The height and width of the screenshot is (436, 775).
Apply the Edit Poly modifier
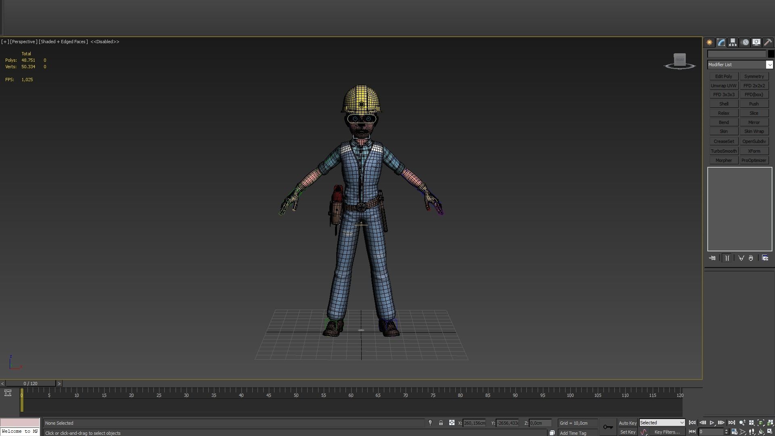pyautogui.click(x=724, y=76)
